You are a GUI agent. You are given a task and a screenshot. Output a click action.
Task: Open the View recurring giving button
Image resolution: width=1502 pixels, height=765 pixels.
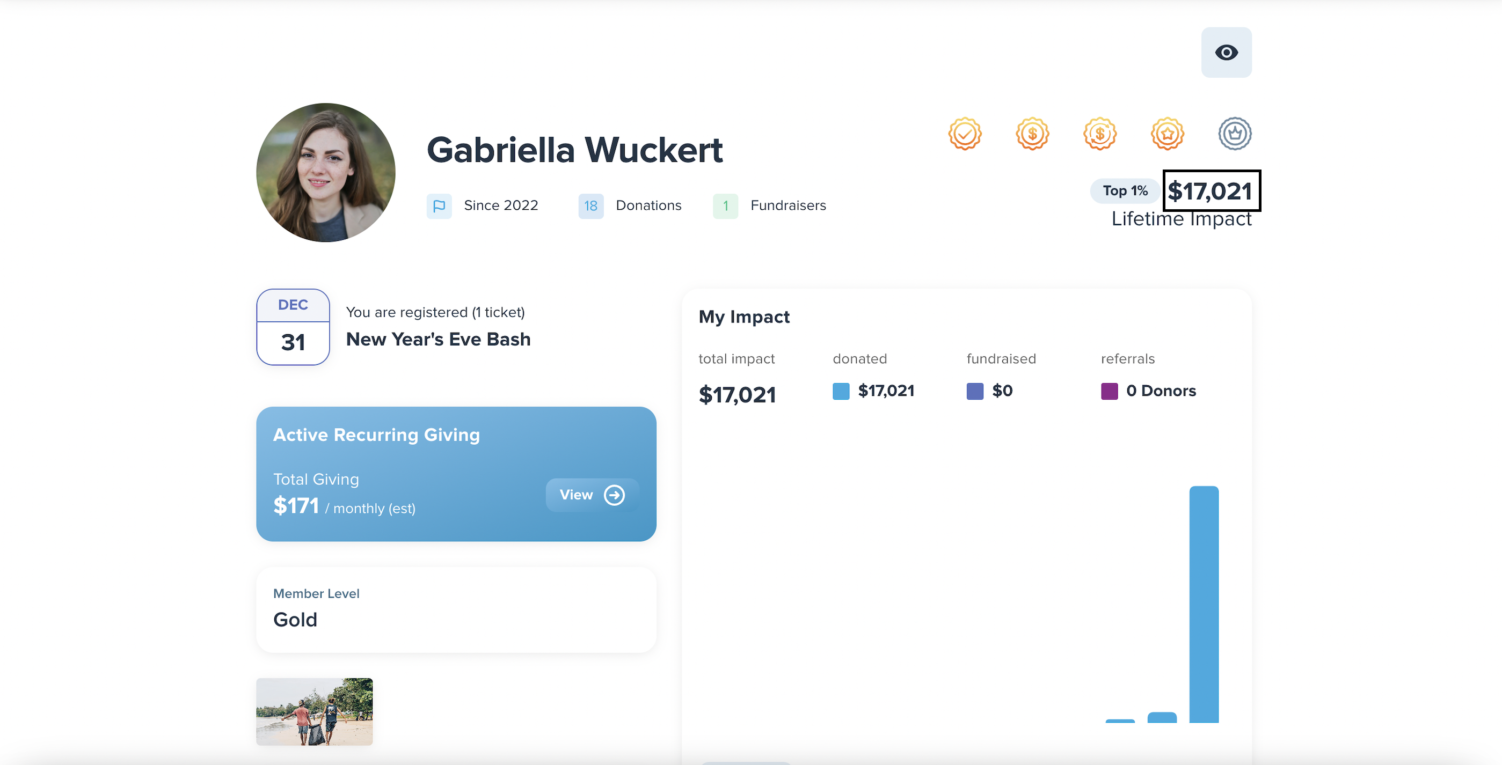point(592,495)
